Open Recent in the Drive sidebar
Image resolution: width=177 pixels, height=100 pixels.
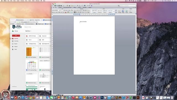point(16,44)
